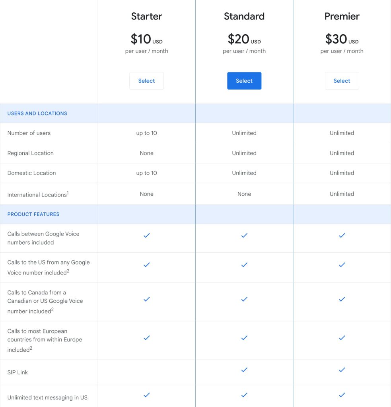This screenshot has height=407, width=391.
Task: Click the $20 USD Standard price
Action: pyautogui.click(x=244, y=39)
